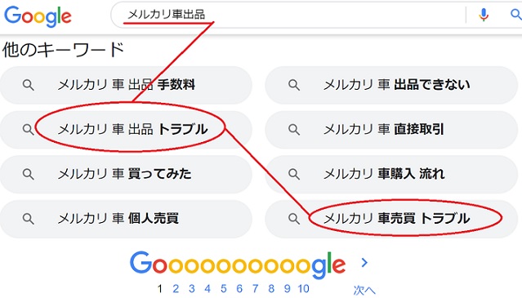
Task: Go to results page 2
Action: pyautogui.click(x=176, y=289)
